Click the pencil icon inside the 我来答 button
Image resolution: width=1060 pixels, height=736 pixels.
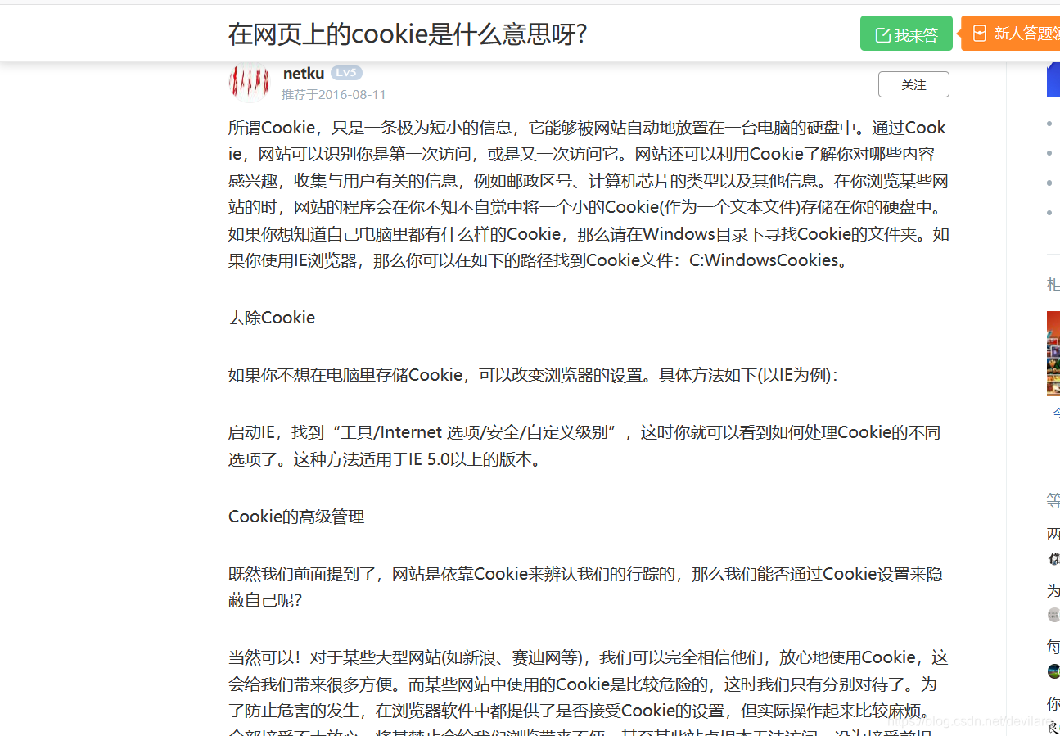pos(883,34)
